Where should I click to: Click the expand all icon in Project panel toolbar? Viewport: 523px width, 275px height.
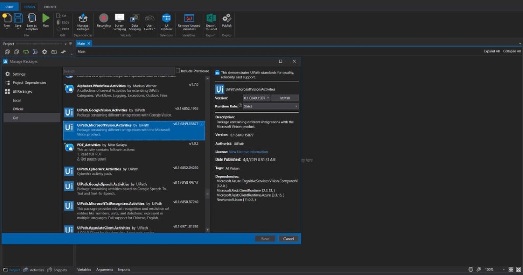(7, 52)
